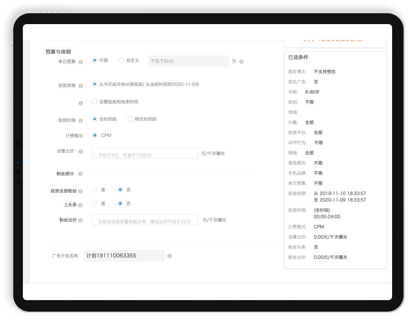The image size is (410, 318).
Task: Click info icon next to 粉丝部分
Action: point(80,174)
